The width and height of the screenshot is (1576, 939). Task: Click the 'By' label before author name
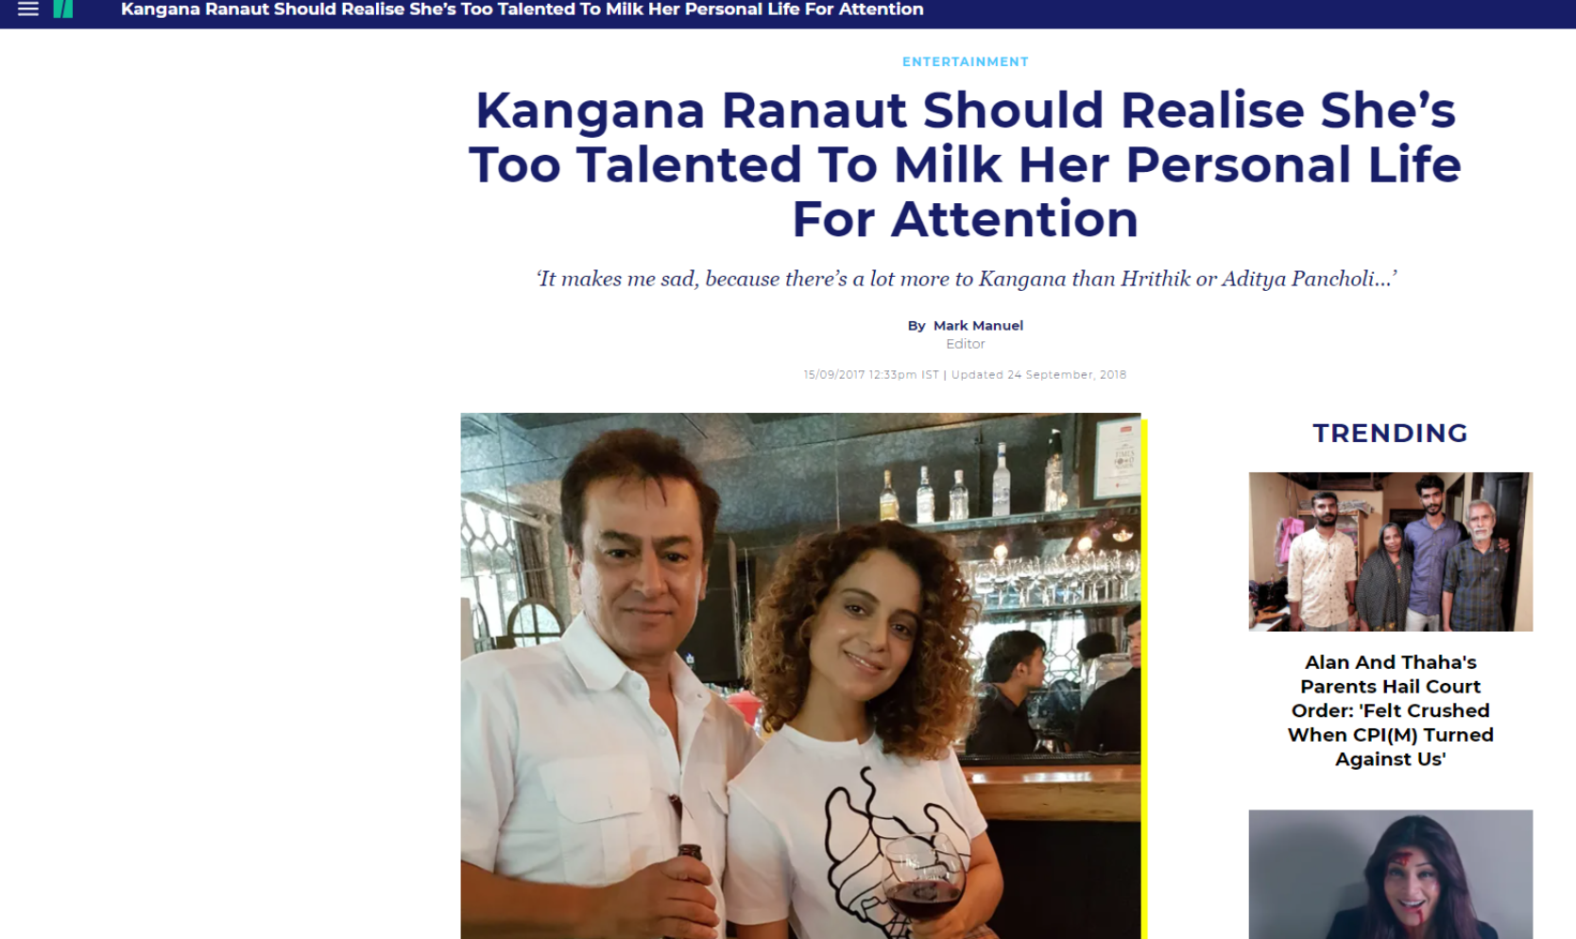click(x=916, y=325)
